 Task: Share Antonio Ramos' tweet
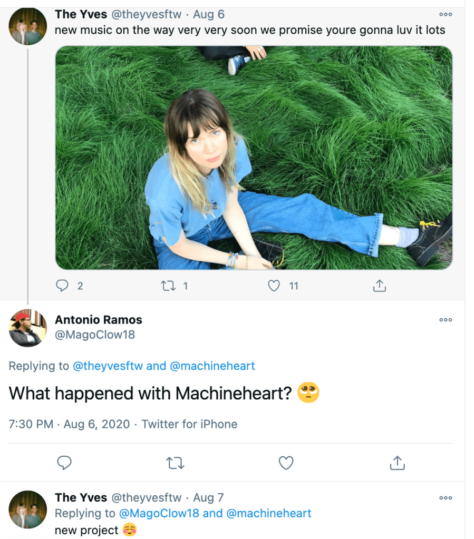point(396,463)
